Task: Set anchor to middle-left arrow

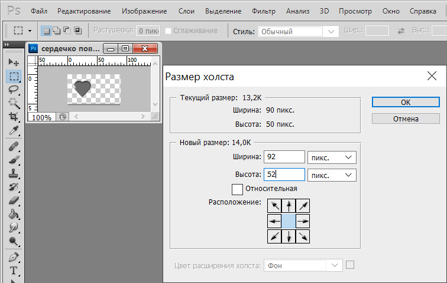Action: click(274, 221)
